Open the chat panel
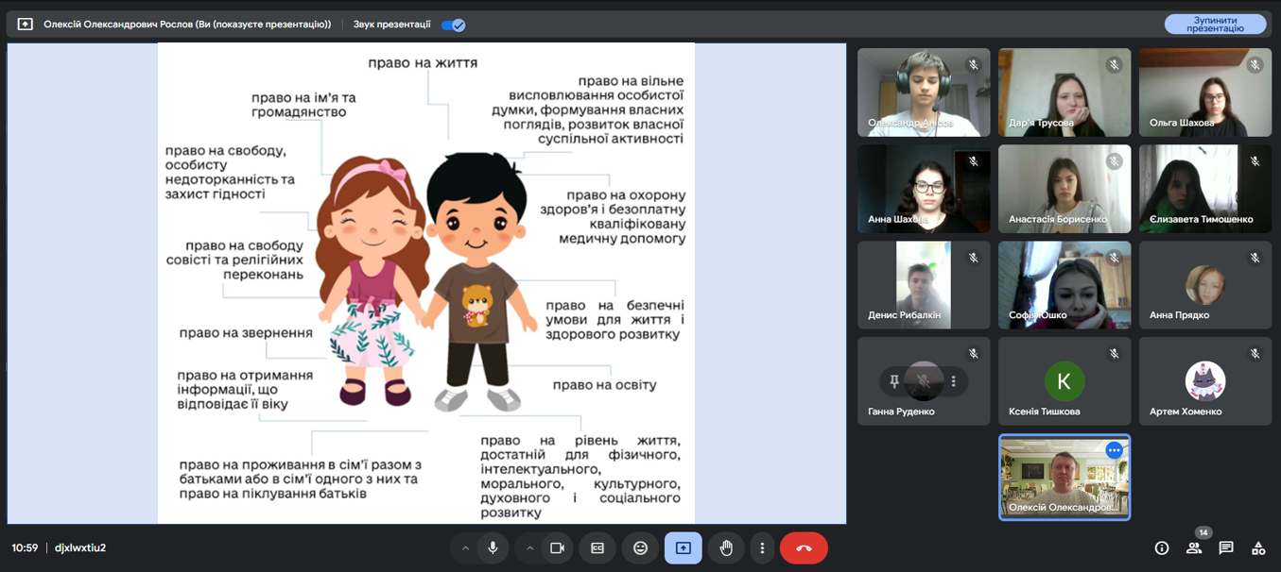1281x572 pixels. (x=1226, y=548)
